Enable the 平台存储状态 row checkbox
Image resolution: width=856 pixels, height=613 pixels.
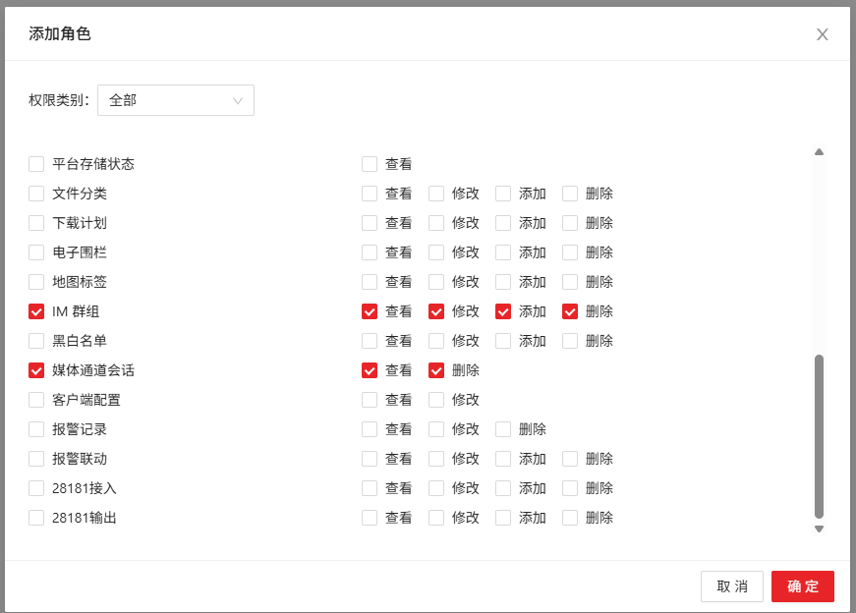(36, 164)
